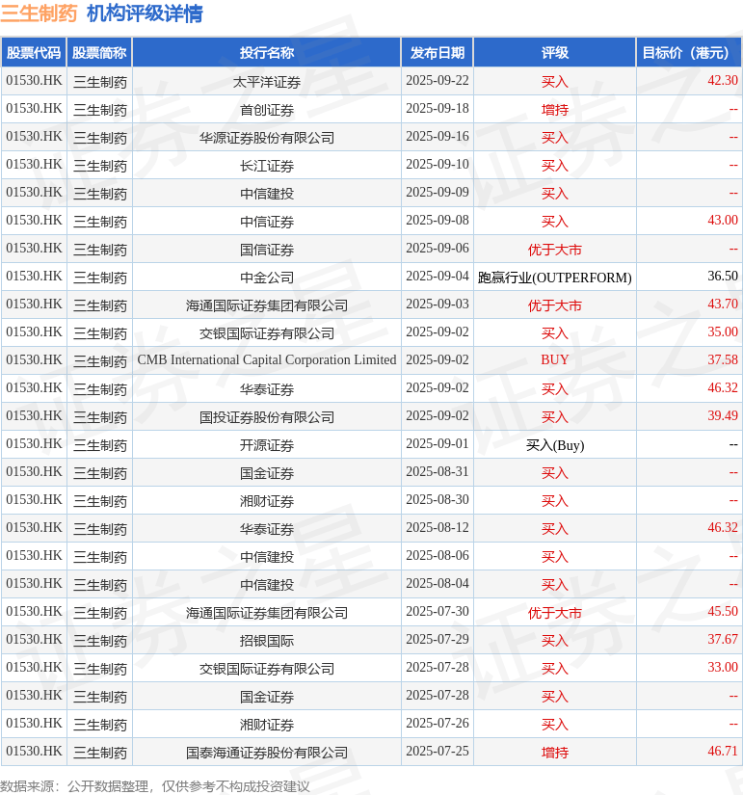Viewport: 743px width, 795px height.
Task: Click 国金证券 in the 2025-08-31 row
Action: point(267,472)
